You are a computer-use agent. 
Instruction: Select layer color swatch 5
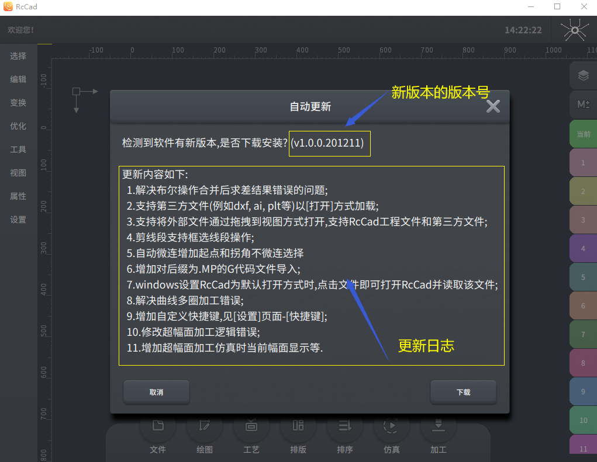click(584, 277)
